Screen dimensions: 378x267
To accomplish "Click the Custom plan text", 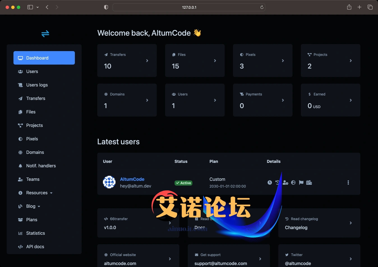I will click(217, 179).
